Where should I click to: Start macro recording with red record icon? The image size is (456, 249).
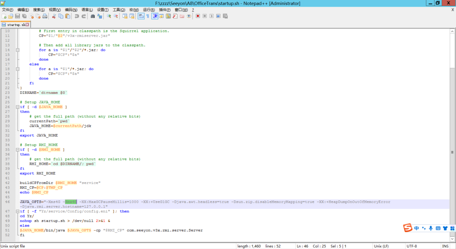[x=198, y=16]
